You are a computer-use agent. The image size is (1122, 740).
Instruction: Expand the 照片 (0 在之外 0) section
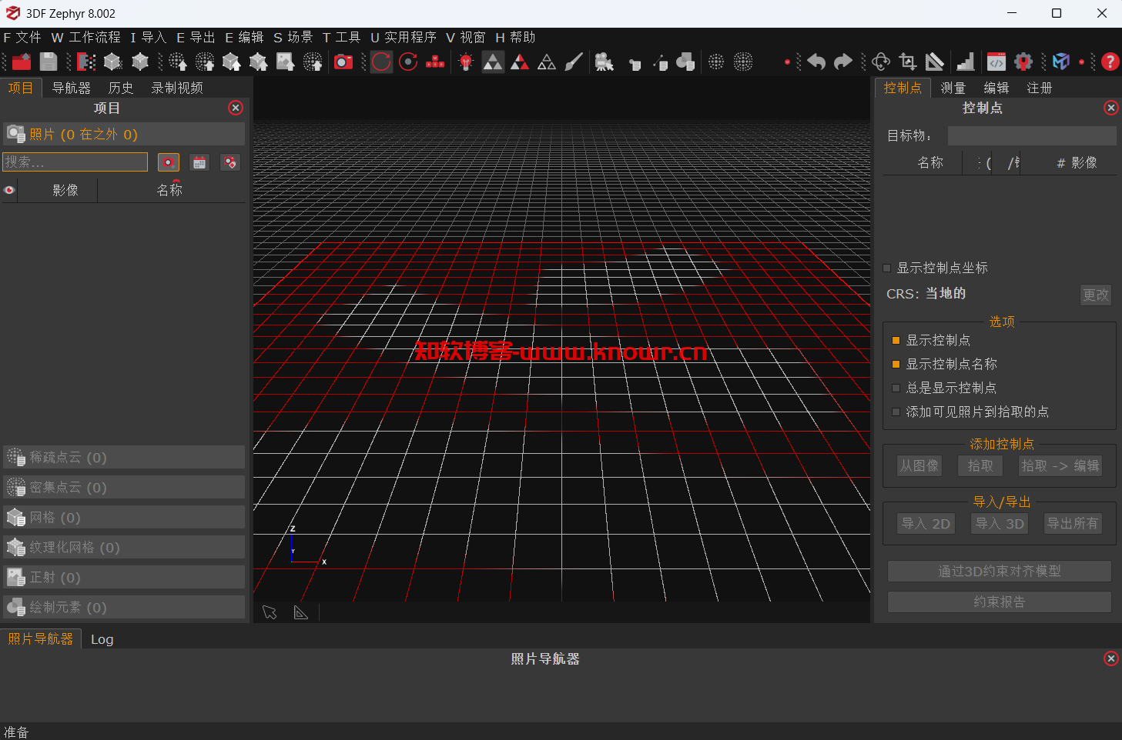point(124,134)
